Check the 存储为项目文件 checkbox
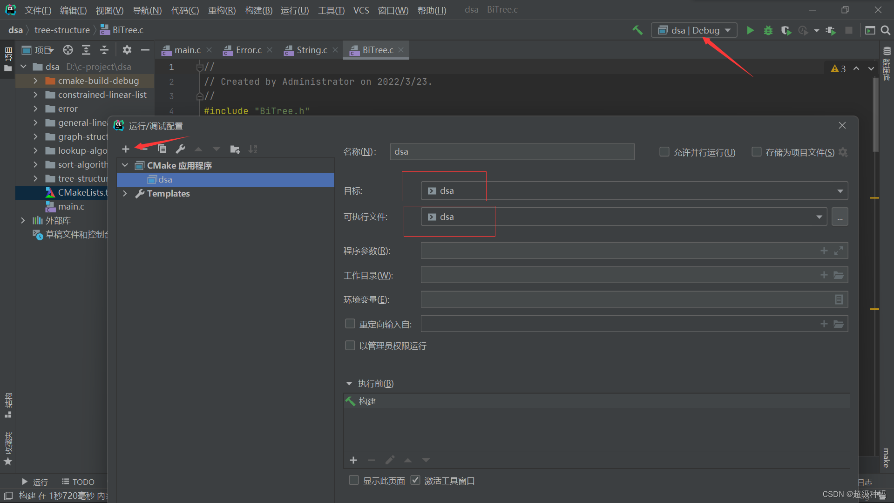This screenshot has width=894, height=503. pyautogui.click(x=757, y=152)
